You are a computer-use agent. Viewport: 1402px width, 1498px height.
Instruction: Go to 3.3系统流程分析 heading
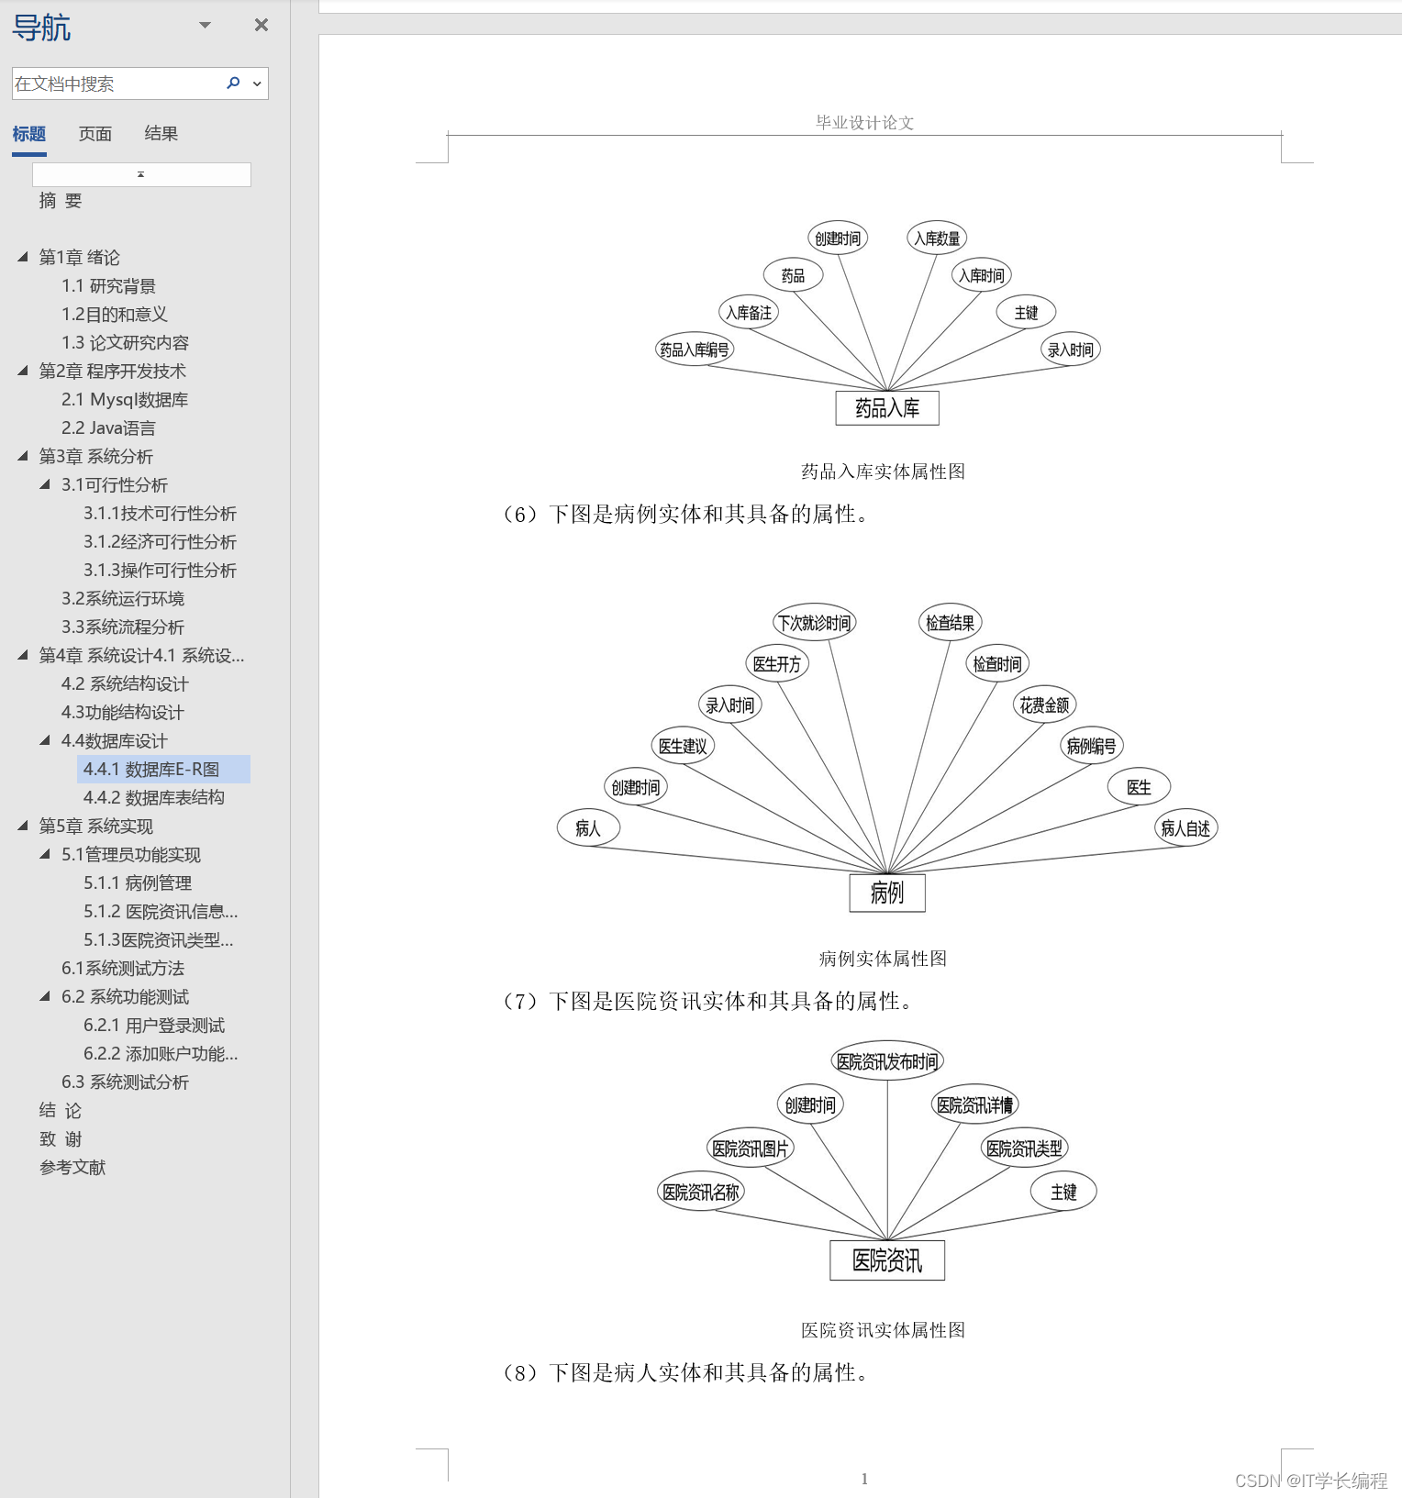[x=123, y=627]
